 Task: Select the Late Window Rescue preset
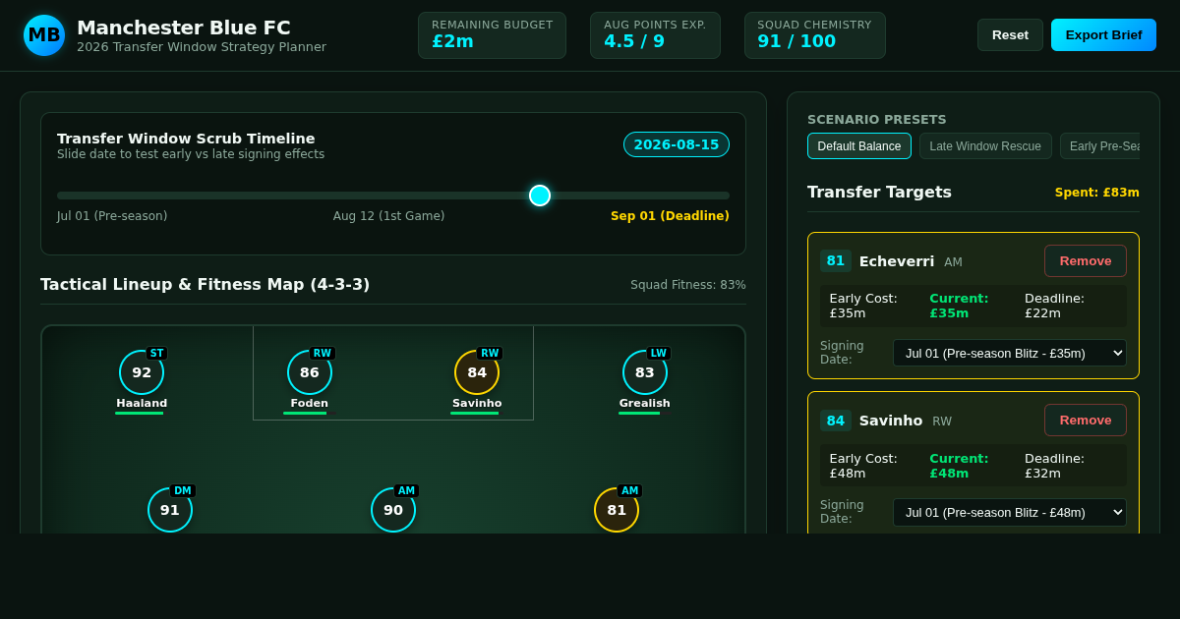985,146
